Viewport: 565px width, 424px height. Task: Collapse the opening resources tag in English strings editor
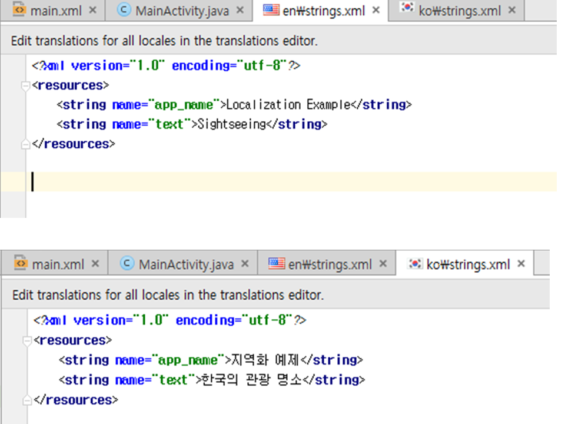pyautogui.click(x=25, y=86)
